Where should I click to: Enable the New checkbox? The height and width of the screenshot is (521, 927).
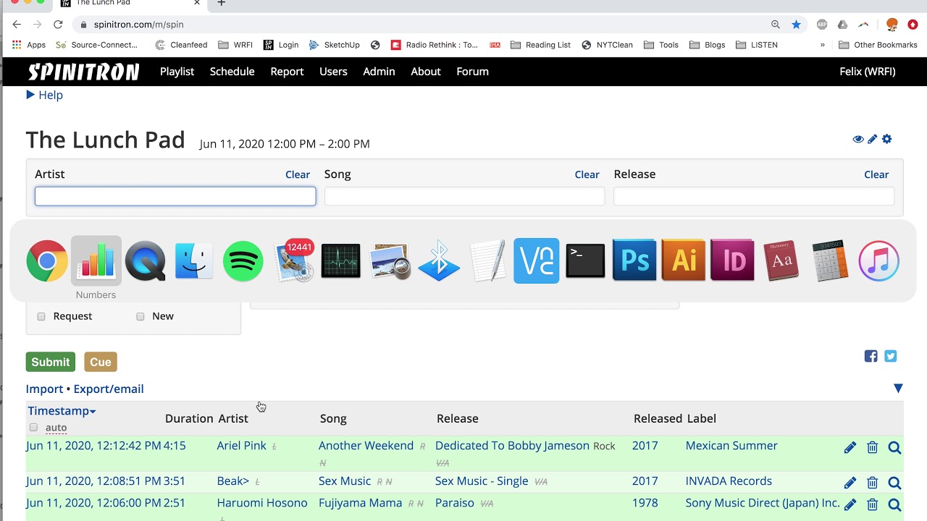point(140,316)
